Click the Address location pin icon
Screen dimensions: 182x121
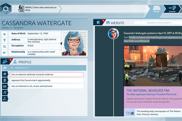tap(5, 41)
